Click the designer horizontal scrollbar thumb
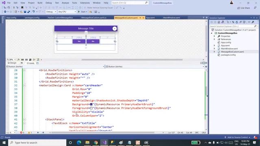 click(x=132, y=60)
